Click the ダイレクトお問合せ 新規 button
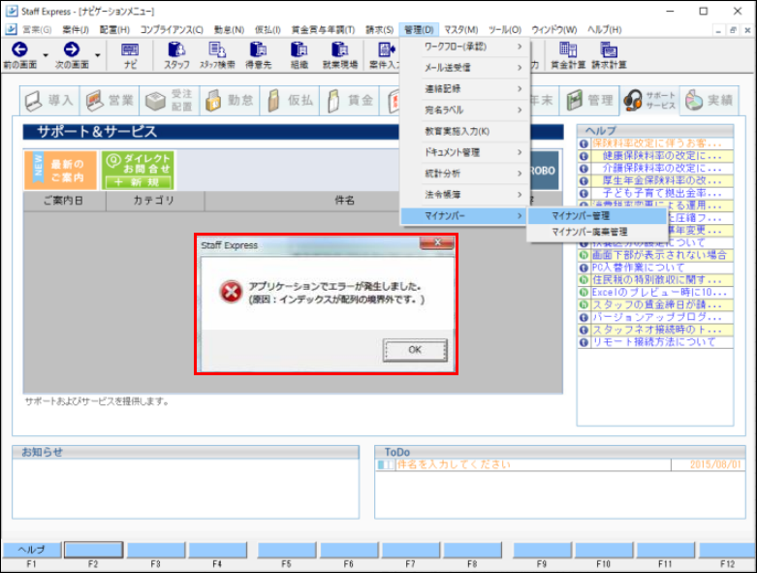 (x=138, y=171)
